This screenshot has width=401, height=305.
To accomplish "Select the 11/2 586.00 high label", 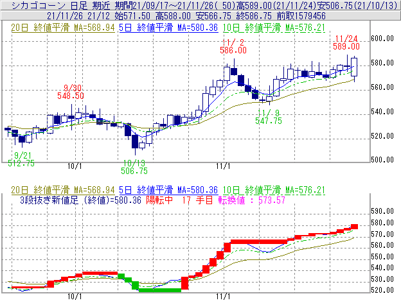I will 233,46.
